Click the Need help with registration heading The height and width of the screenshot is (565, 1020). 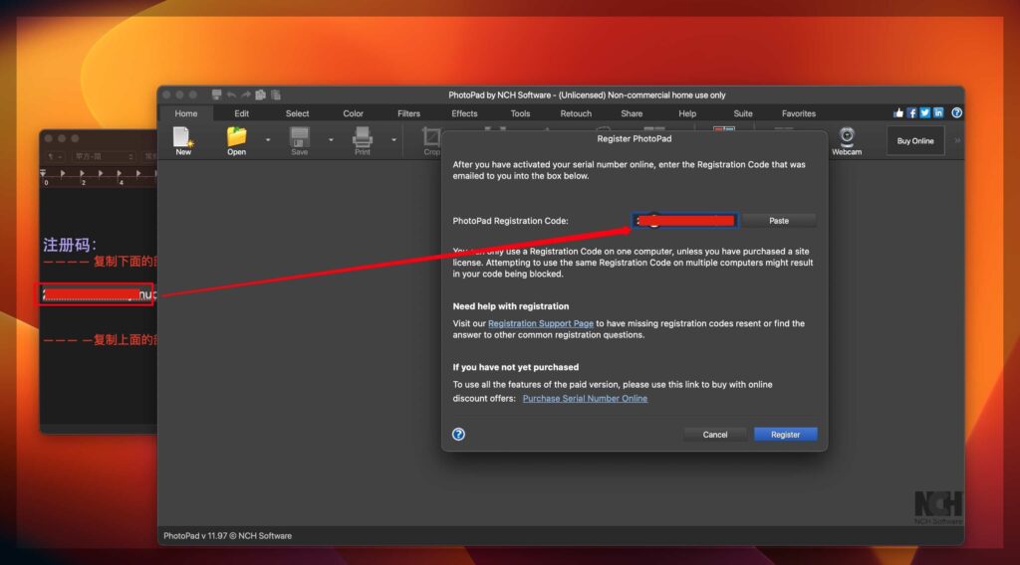point(511,306)
